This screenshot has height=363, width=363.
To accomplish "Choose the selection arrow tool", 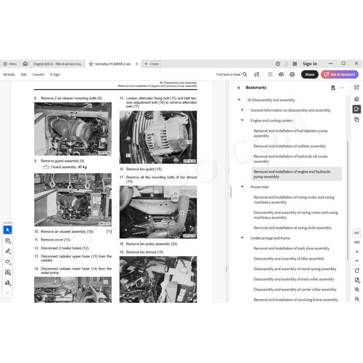I will (8, 230).
